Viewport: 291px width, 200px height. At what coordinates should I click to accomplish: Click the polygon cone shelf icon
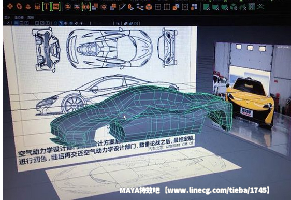pos(28,7)
